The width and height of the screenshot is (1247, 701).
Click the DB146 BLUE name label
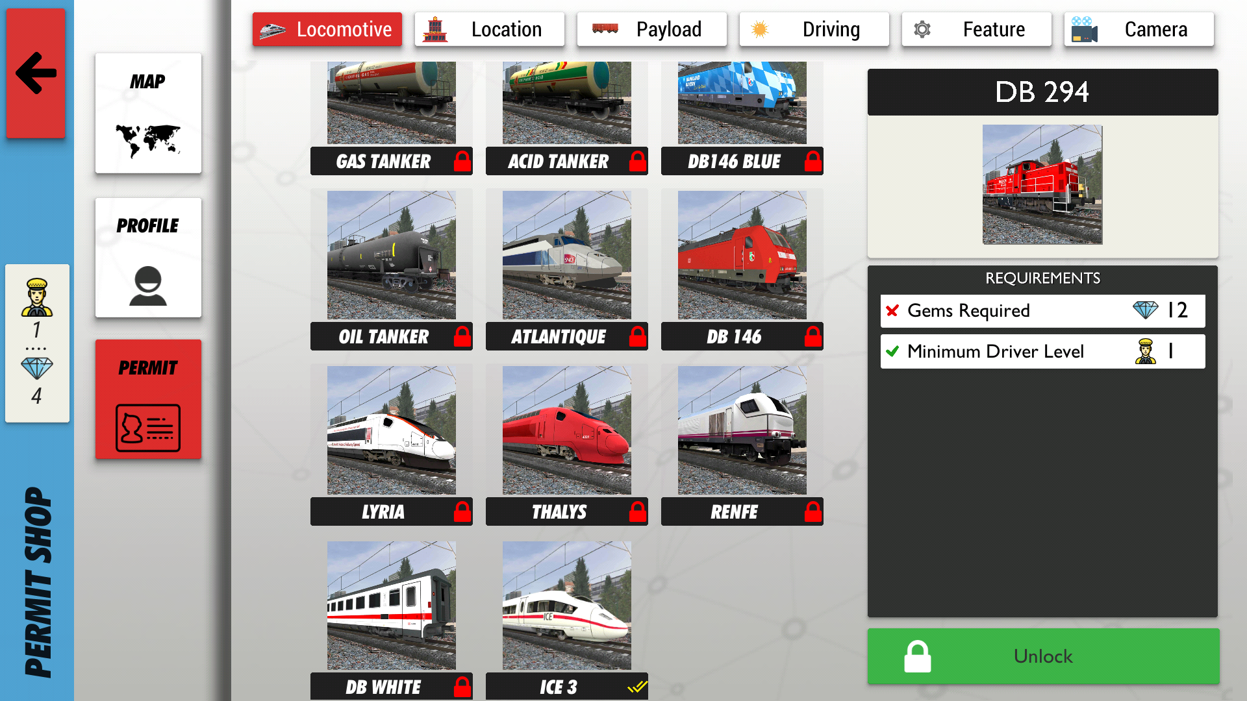click(x=734, y=162)
